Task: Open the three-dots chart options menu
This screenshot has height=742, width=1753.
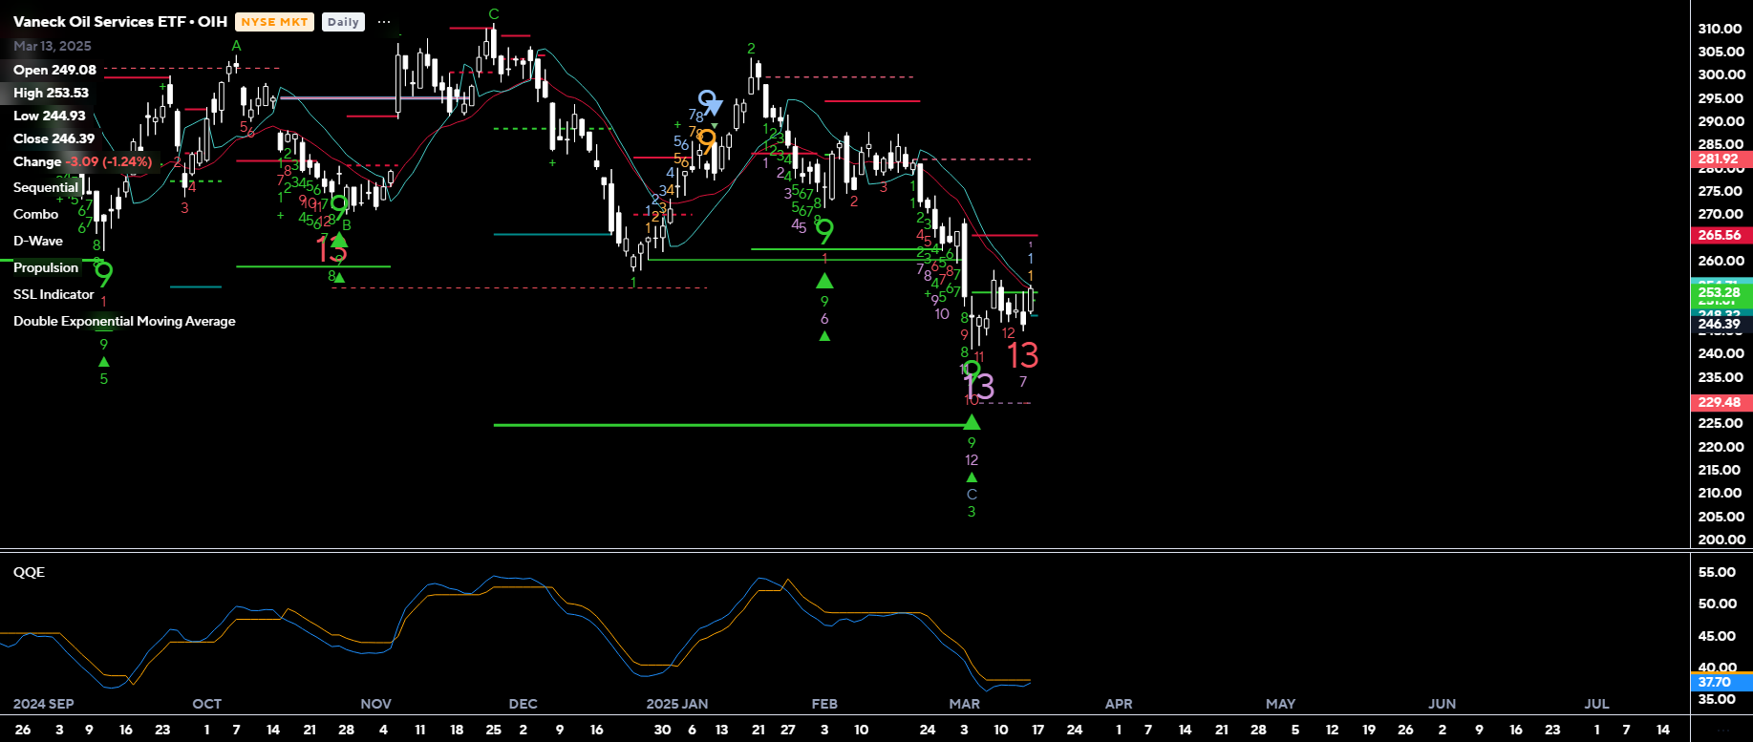Action: point(384,22)
